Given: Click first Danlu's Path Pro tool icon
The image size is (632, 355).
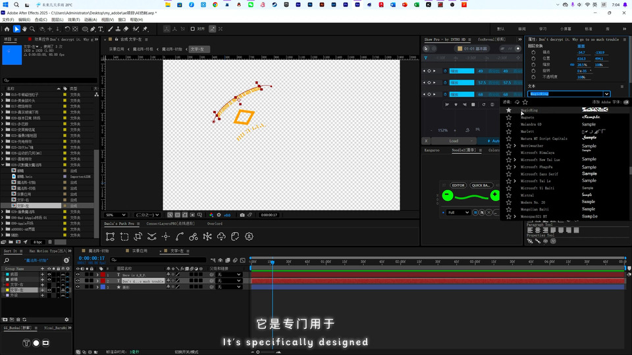Looking at the screenshot, I should click(x=110, y=237).
